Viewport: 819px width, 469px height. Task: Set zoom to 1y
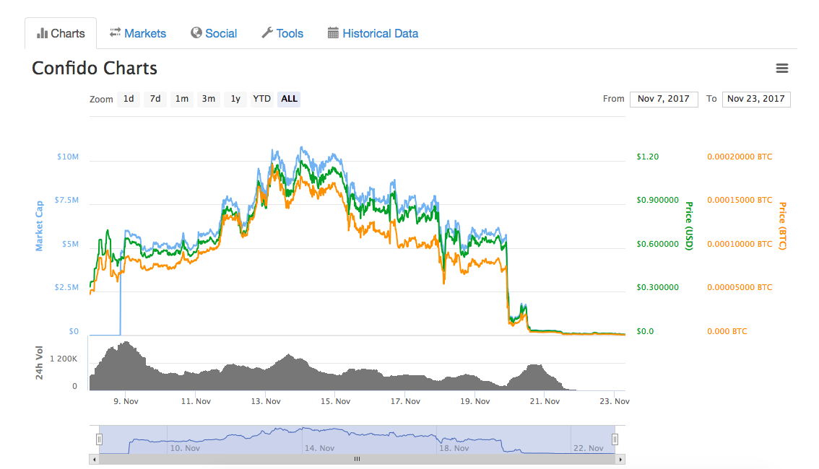click(x=235, y=99)
